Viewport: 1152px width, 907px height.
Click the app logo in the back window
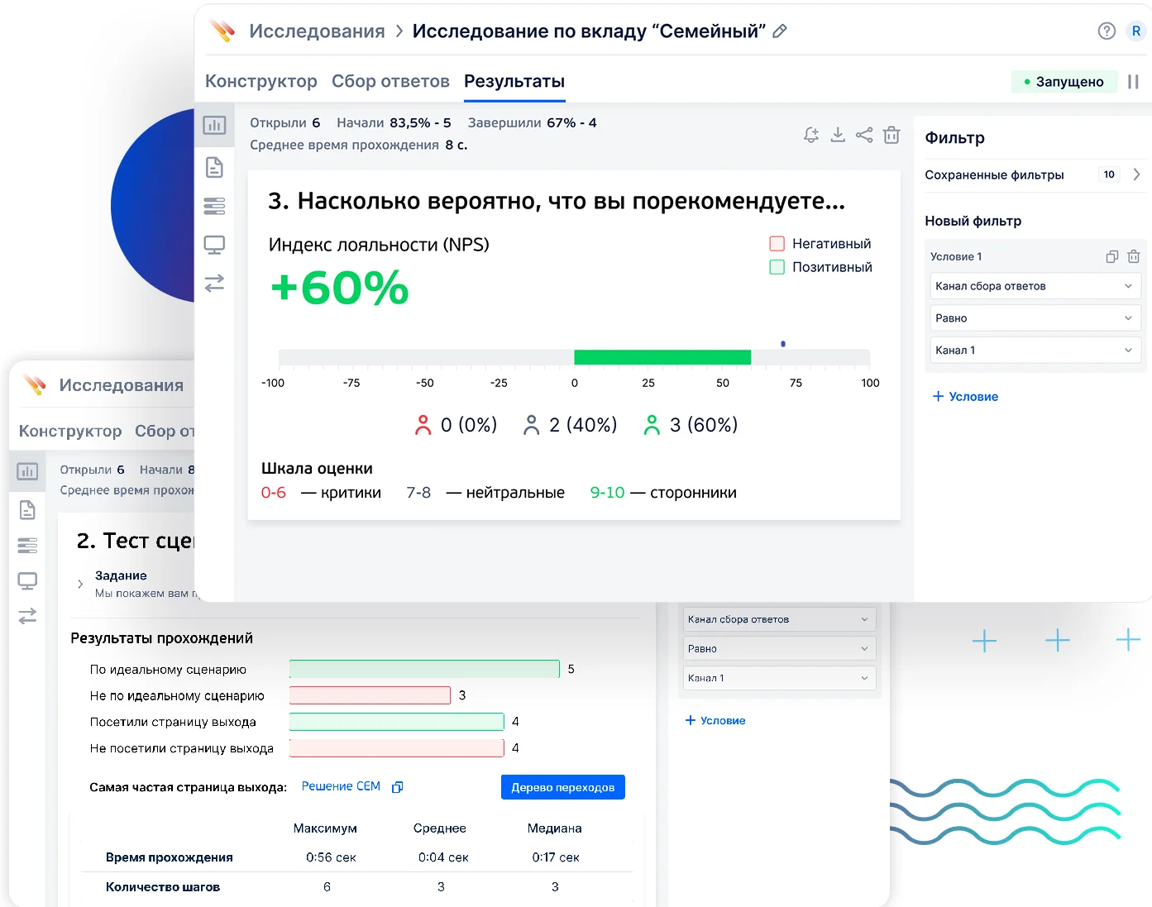tap(35, 384)
